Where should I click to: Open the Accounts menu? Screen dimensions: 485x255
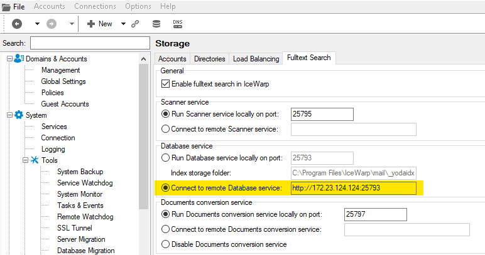pyautogui.click(x=50, y=6)
